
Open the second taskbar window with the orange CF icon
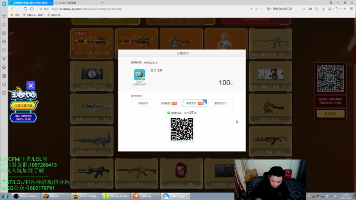point(55,196)
